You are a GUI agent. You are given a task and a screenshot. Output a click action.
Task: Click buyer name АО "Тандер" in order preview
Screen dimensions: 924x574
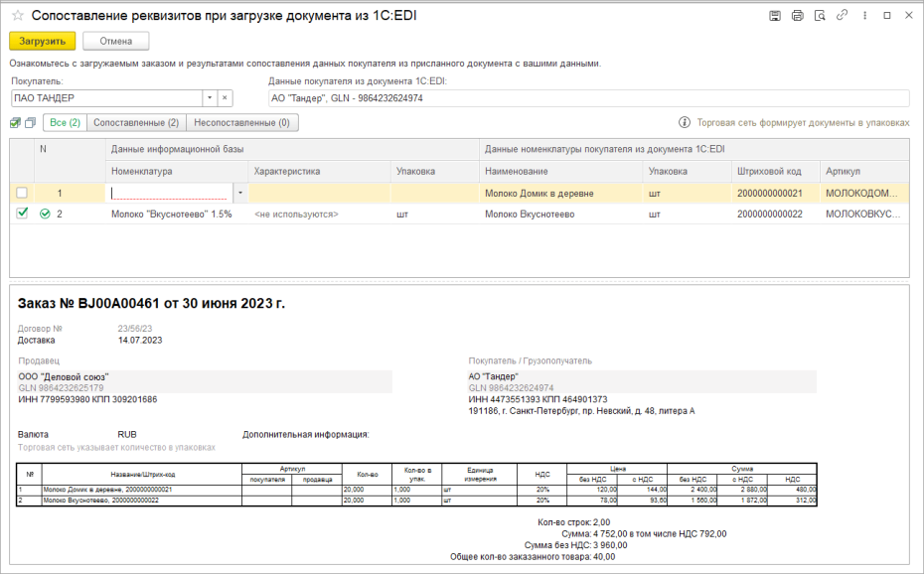pyautogui.click(x=494, y=376)
